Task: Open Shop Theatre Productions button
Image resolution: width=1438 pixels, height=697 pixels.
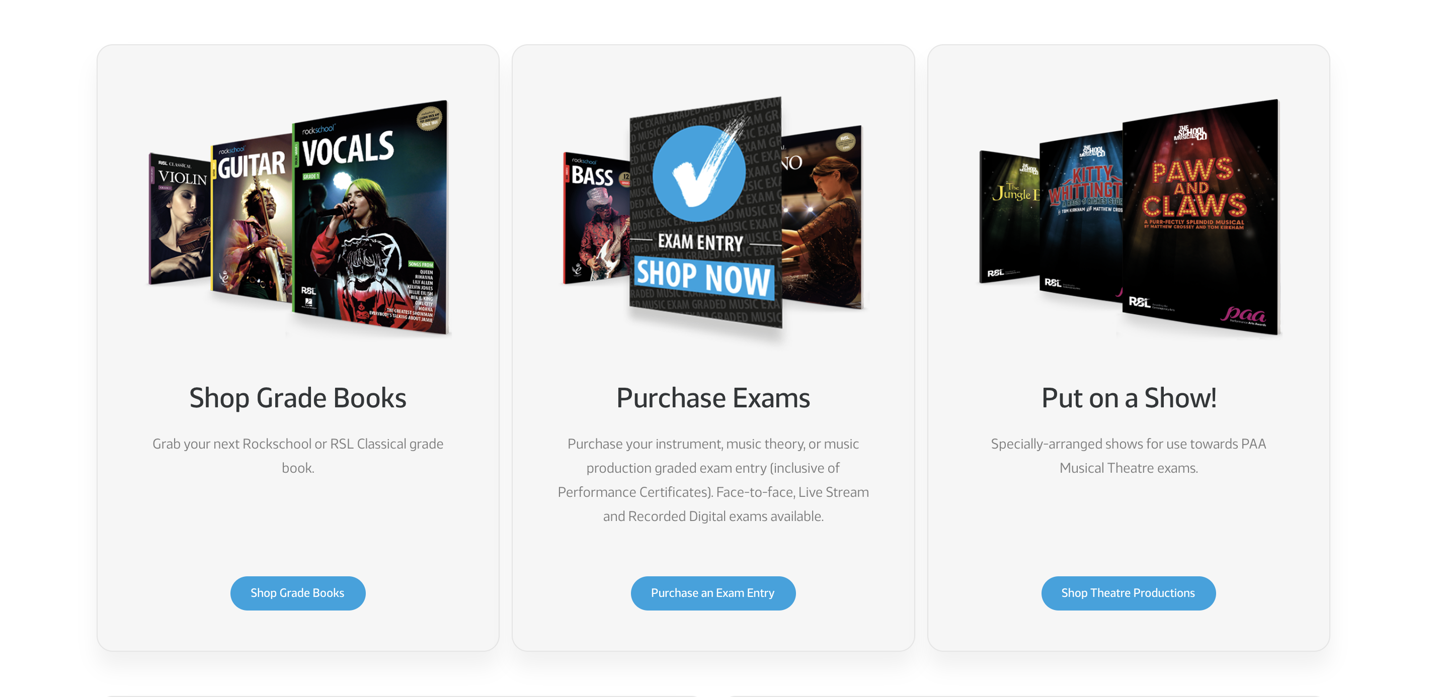Action: point(1128,592)
